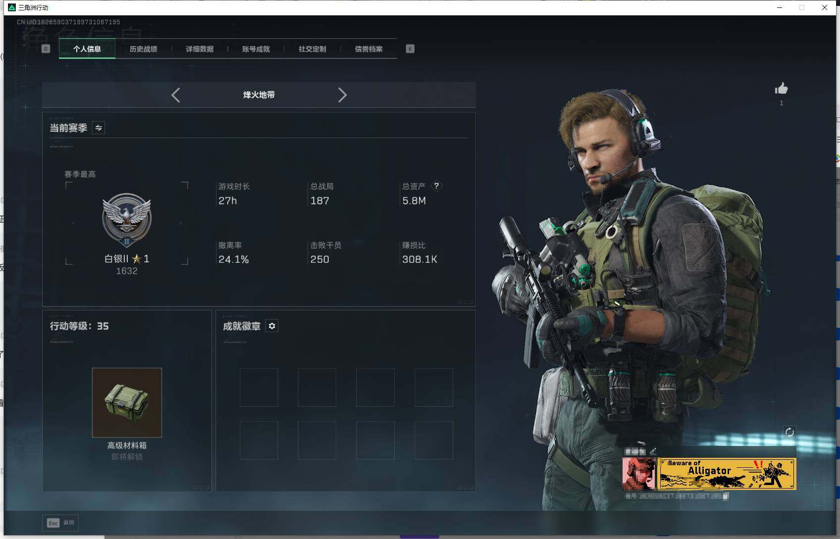Click the 白银II rank badge emblem
Image resolution: width=840 pixels, height=539 pixels.
click(127, 219)
